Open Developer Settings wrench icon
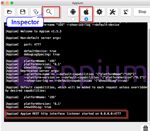 (113, 12)
